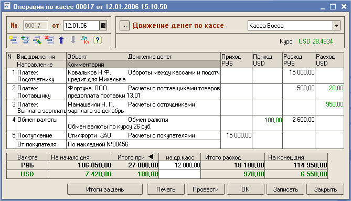The image size is (351, 201).
Task: Click the exchange rate USD 28,4834
Action: [316, 41]
